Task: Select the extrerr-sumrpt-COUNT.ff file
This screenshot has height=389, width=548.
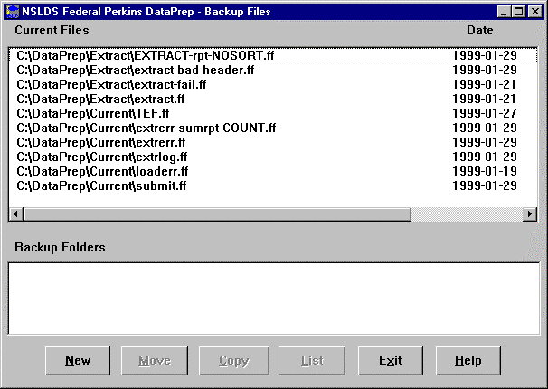Action: click(x=273, y=128)
